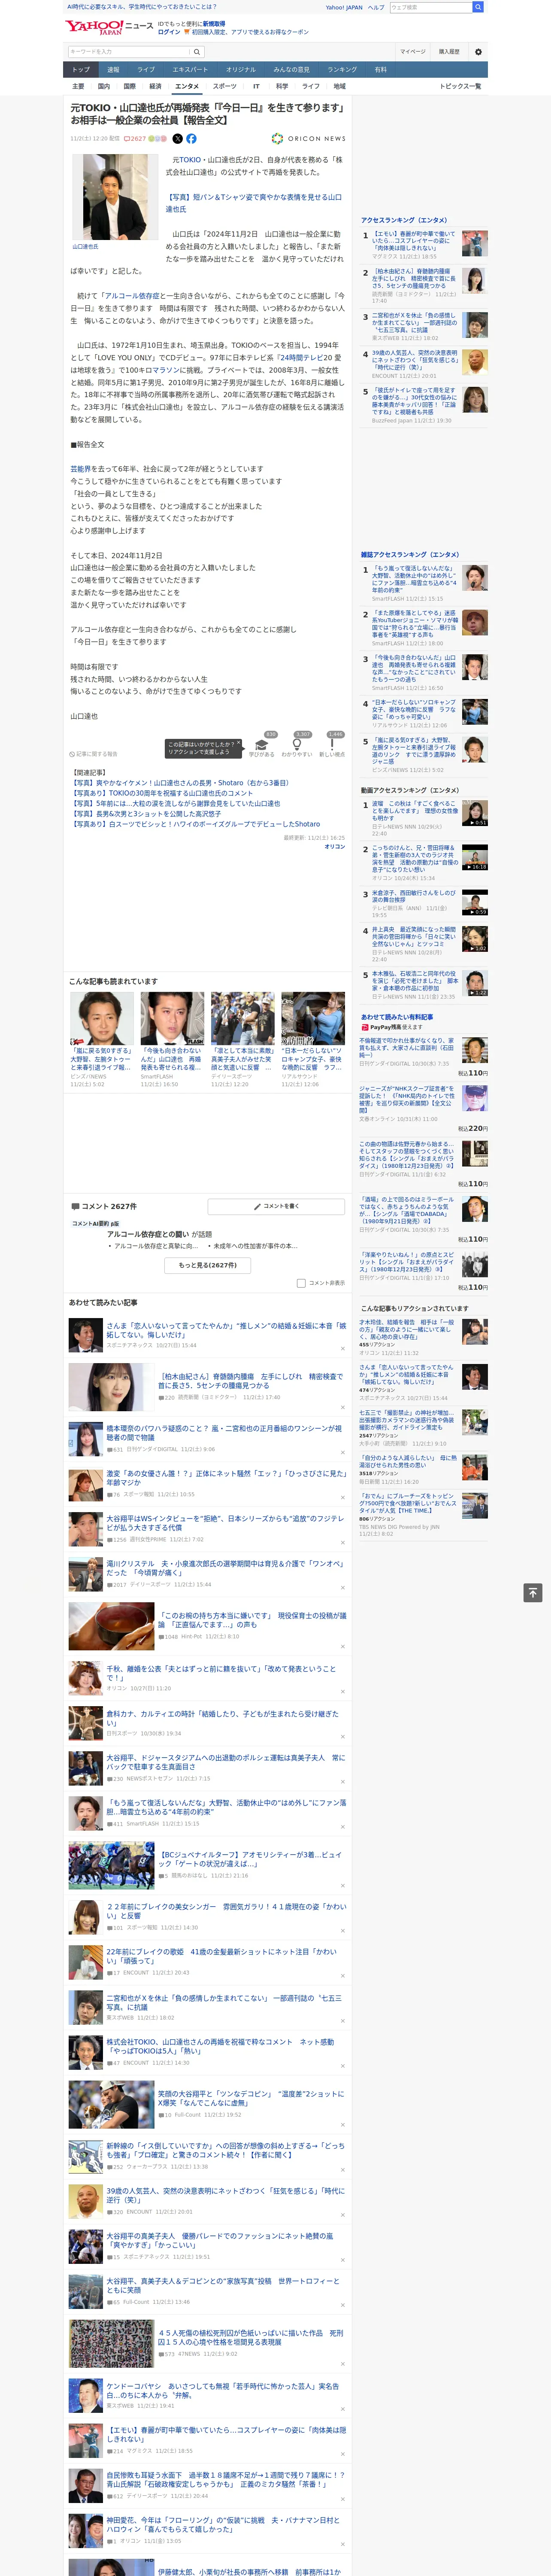551x2576 pixels.
Task: Select the 主要 category
Action: tap(78, 86)
